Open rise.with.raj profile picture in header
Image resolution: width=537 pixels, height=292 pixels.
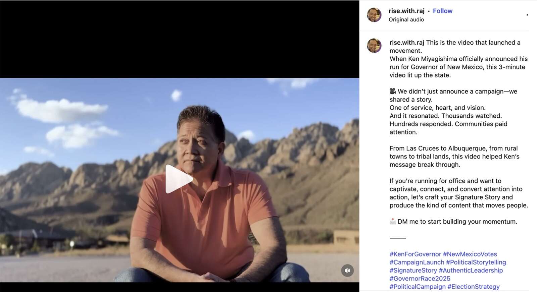coord(374,15)
